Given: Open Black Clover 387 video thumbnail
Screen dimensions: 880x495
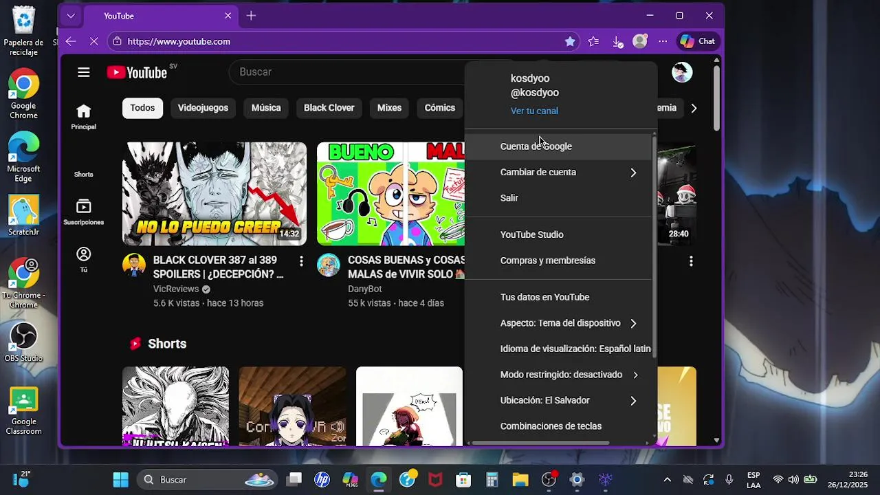Looking at the screenshot, I should tap(214, 194).
